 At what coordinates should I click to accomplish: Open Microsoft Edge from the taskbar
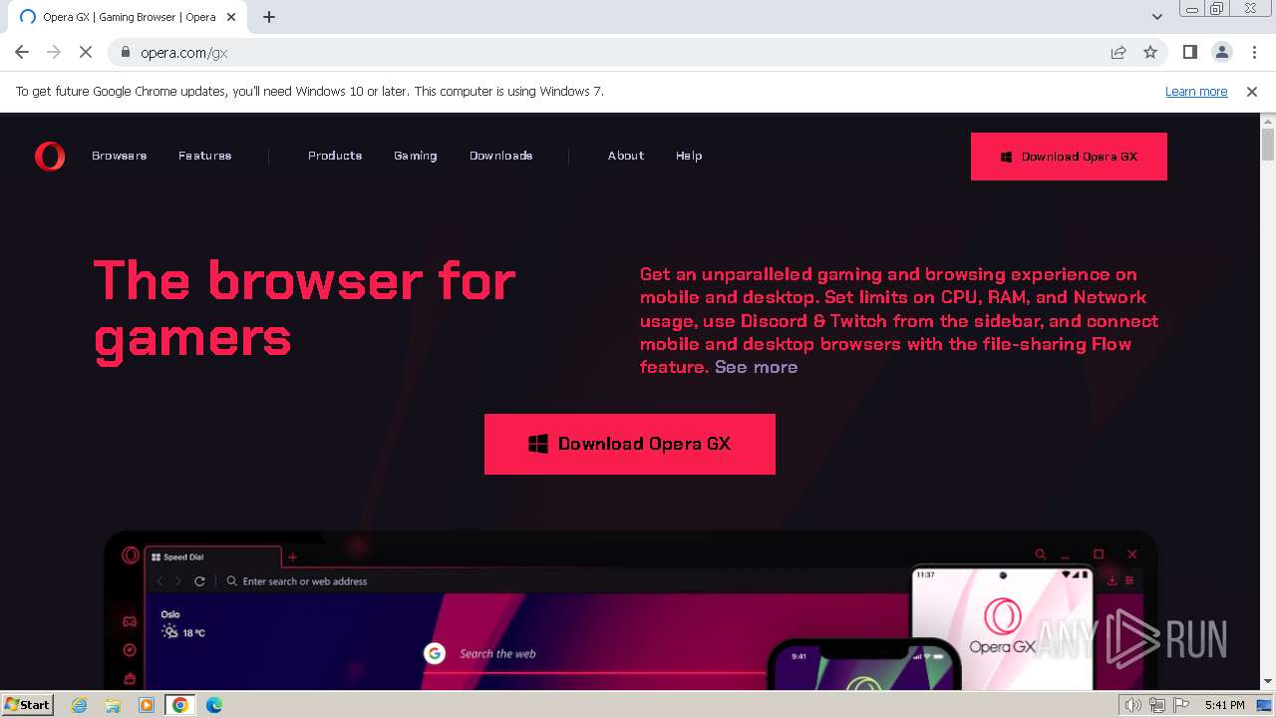214,705
